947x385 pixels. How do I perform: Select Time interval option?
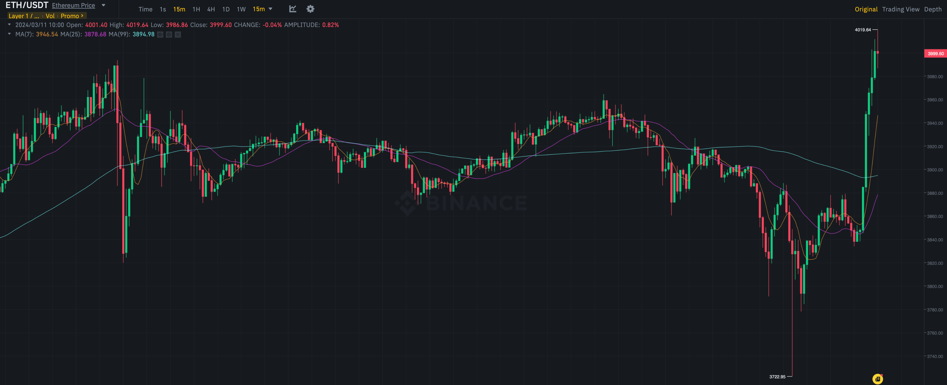[145, 9]
